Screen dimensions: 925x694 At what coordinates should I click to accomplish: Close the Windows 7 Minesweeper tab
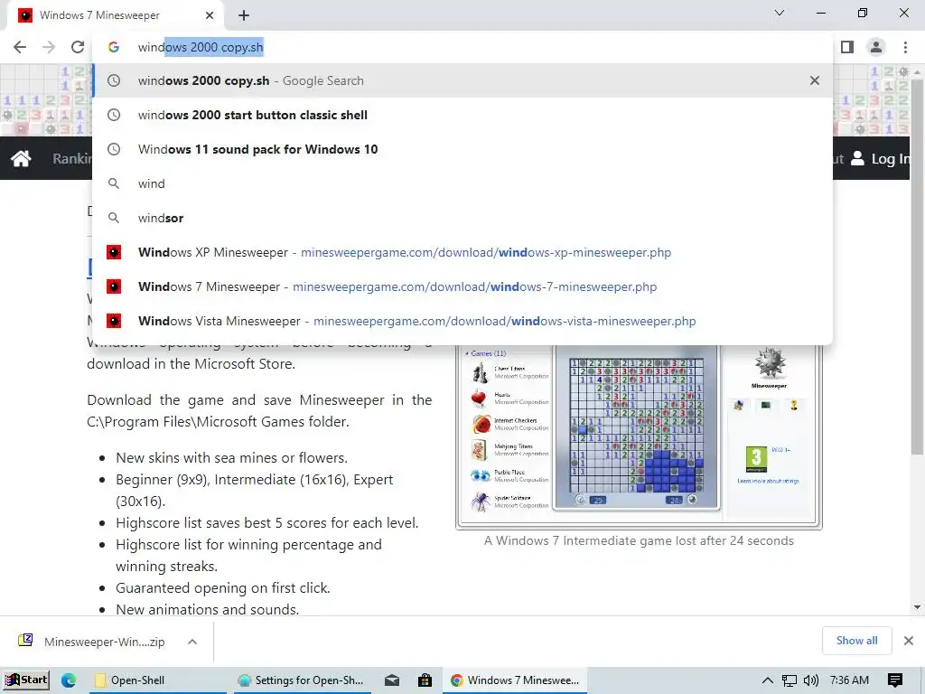[x=210, y=15]
